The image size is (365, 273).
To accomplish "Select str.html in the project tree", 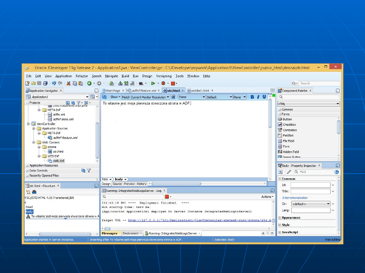I will click(x=58, y=151).
